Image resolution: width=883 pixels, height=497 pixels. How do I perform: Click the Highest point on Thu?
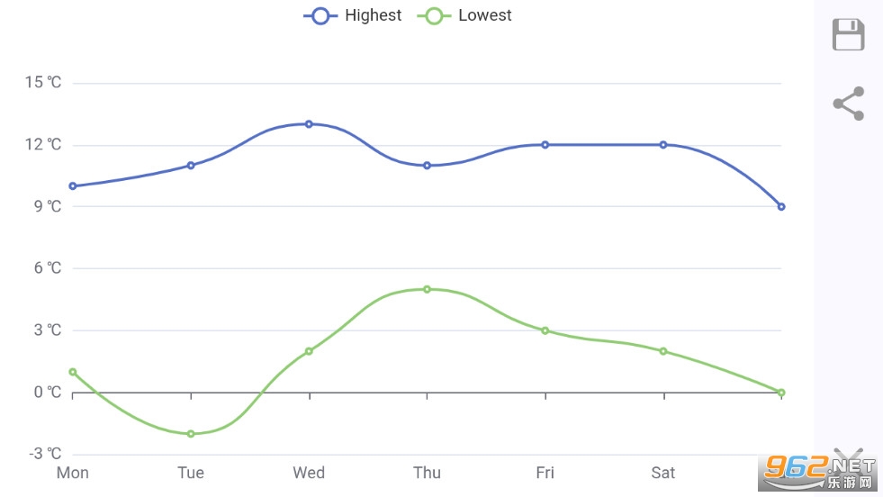point(427,166)
